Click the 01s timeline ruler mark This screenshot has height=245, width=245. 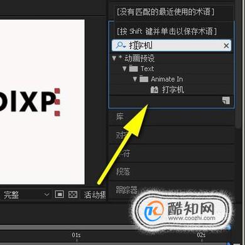[76, 235]
